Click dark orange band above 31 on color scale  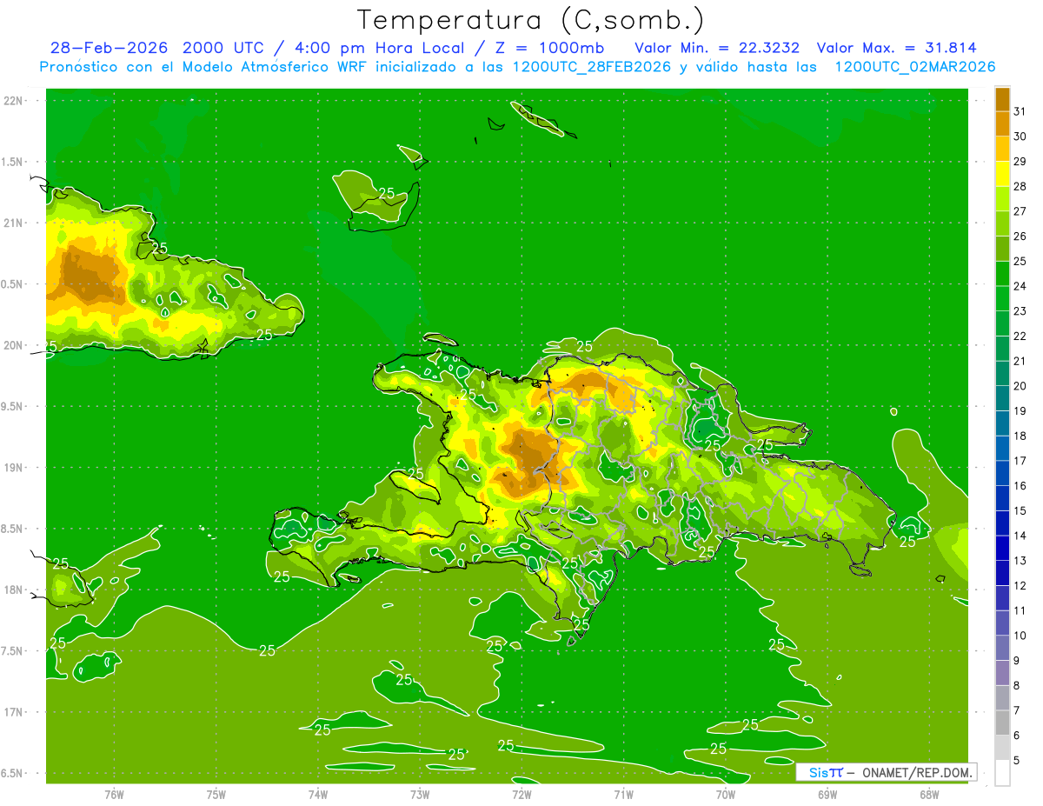pos(1002,99)
